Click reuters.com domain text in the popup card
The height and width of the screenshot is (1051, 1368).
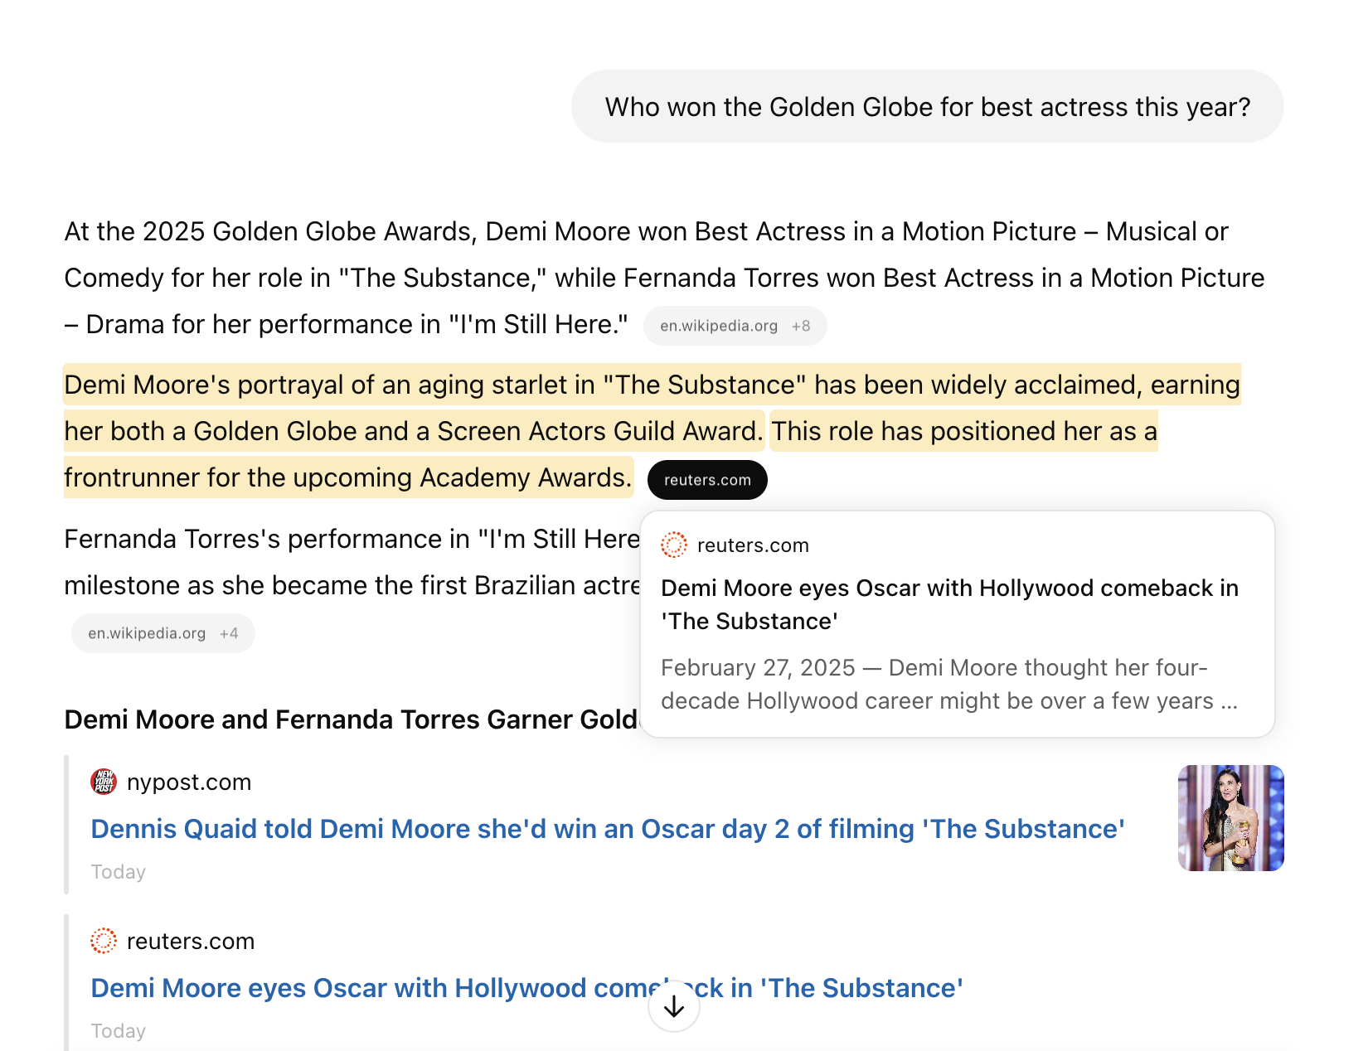click(x=753, y=545)
